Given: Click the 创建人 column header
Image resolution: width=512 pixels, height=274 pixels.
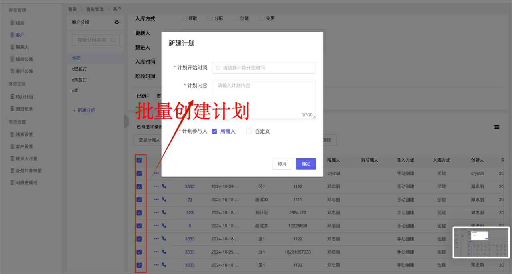Looking at the screenshot, I should (x=478, y=160).
